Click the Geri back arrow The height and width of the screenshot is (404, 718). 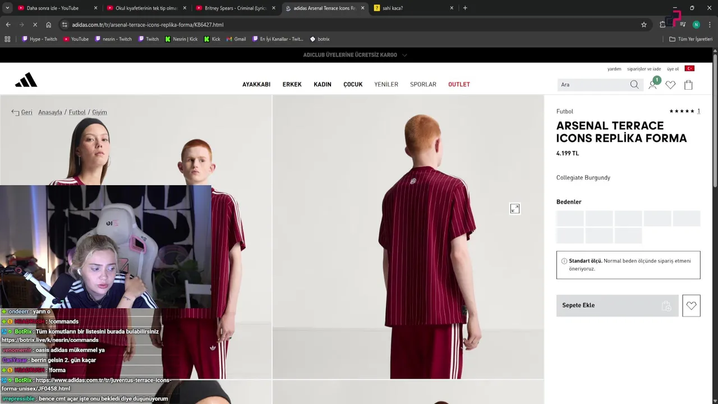(15, 112)
